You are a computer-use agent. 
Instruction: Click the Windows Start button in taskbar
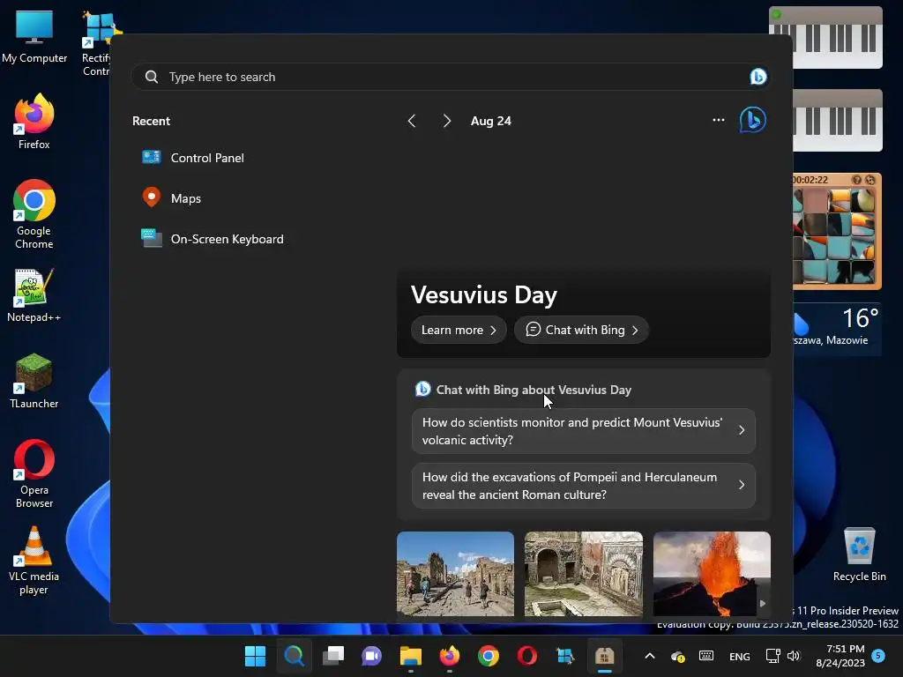tap(255, 656)
